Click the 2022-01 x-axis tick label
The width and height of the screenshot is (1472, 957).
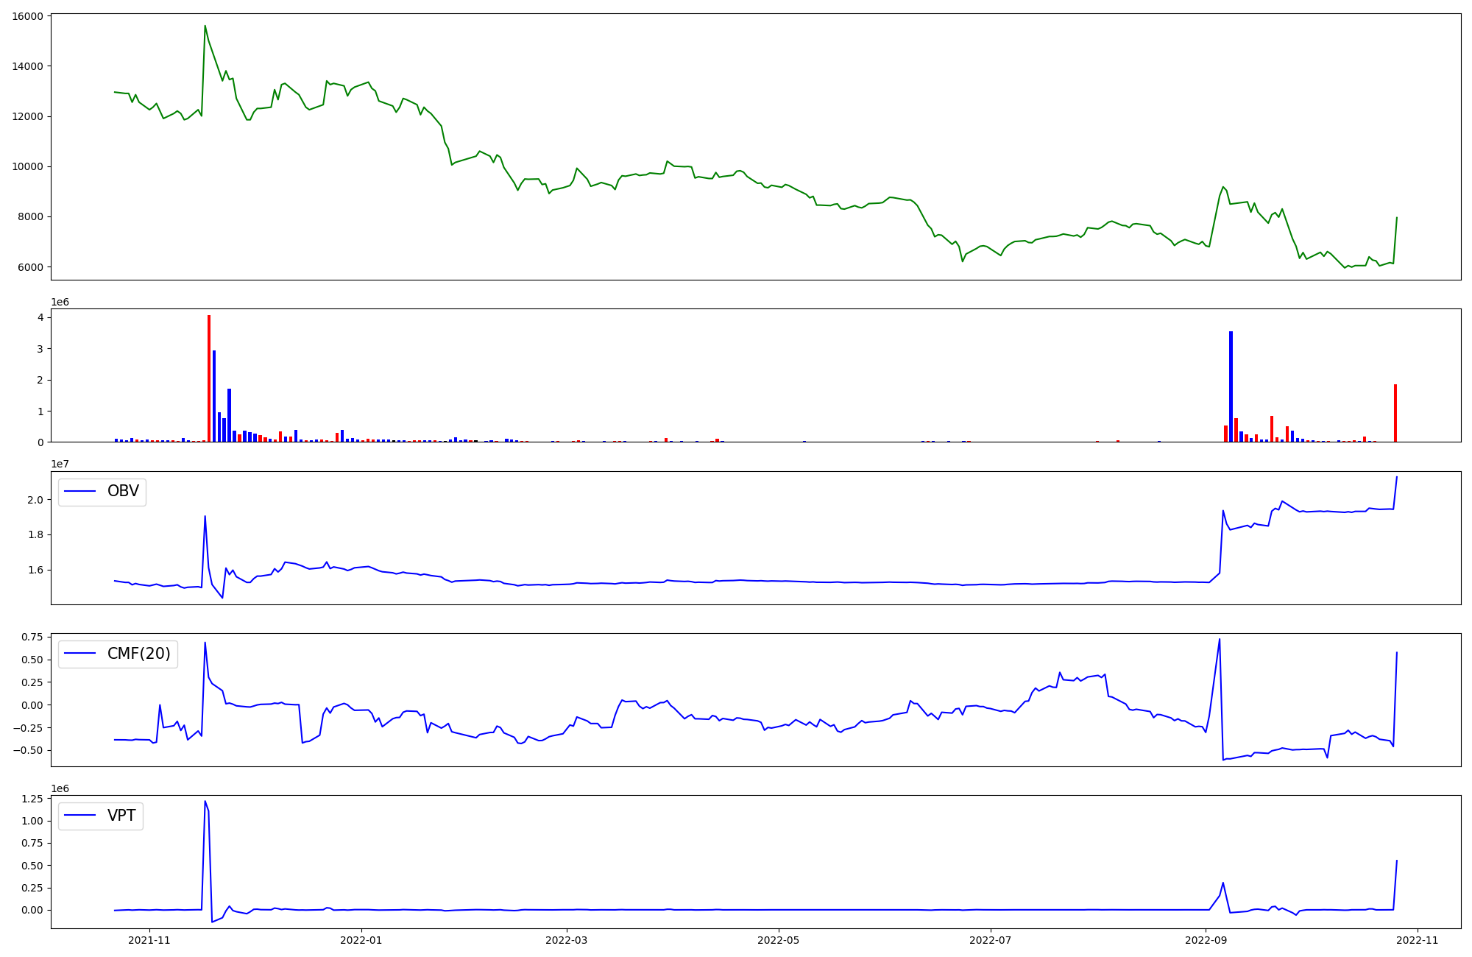pos(361,940)
